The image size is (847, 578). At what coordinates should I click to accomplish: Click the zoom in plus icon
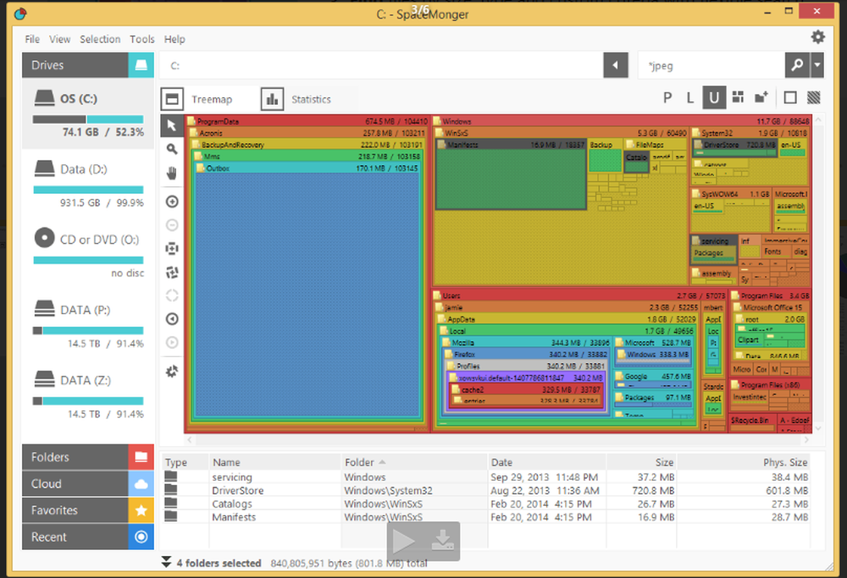[172, 202]
